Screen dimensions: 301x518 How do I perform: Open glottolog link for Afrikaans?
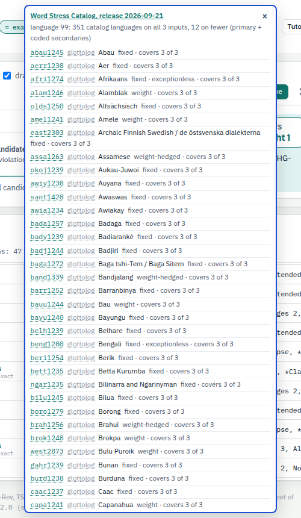point(81,79)
